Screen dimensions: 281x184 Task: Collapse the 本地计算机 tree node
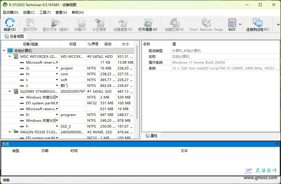(x=4, y=50)
